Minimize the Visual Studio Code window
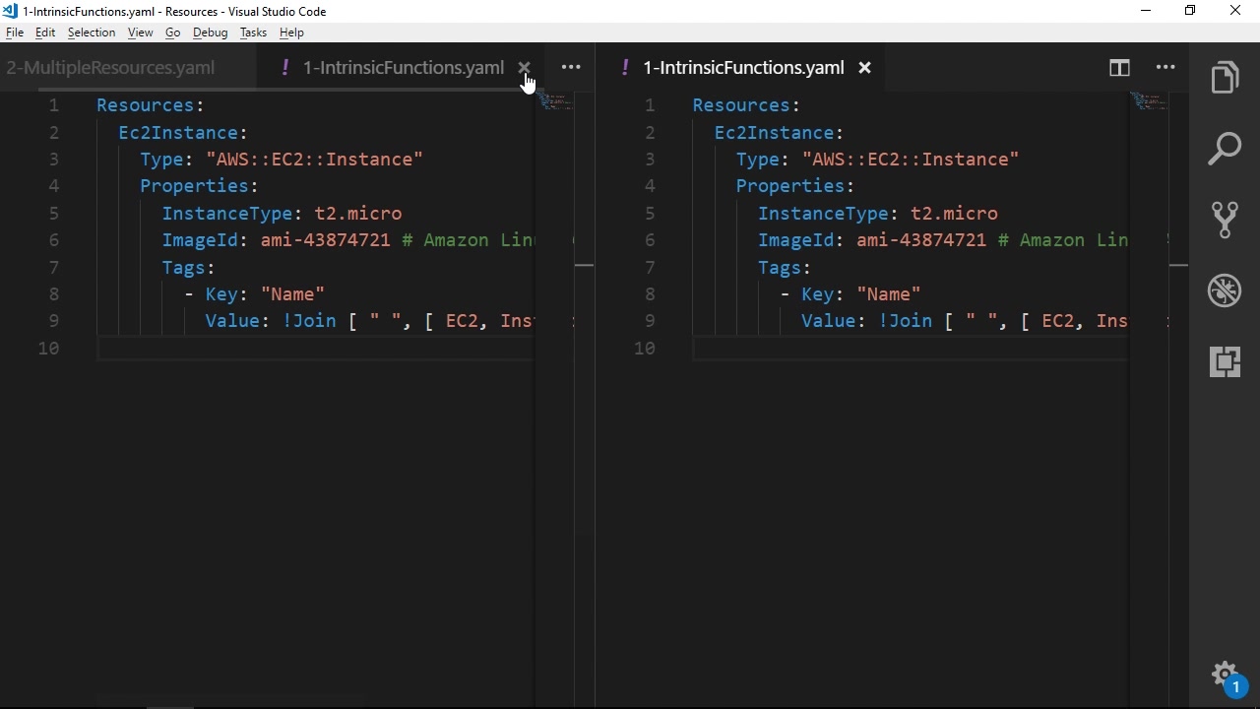1260x709 pixels. pos(1146,11)
